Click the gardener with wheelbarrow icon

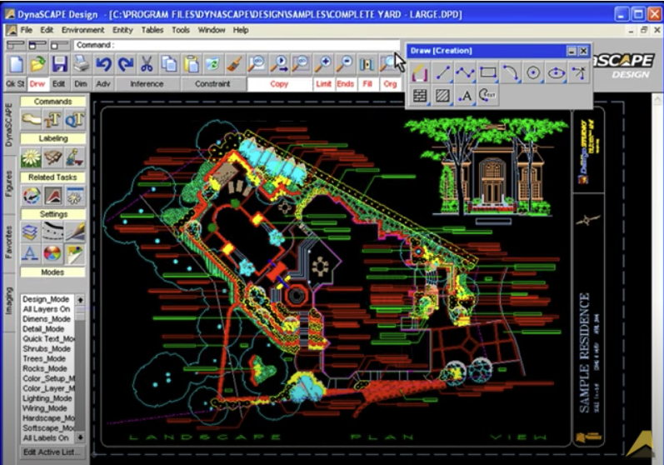coord(74,157)
